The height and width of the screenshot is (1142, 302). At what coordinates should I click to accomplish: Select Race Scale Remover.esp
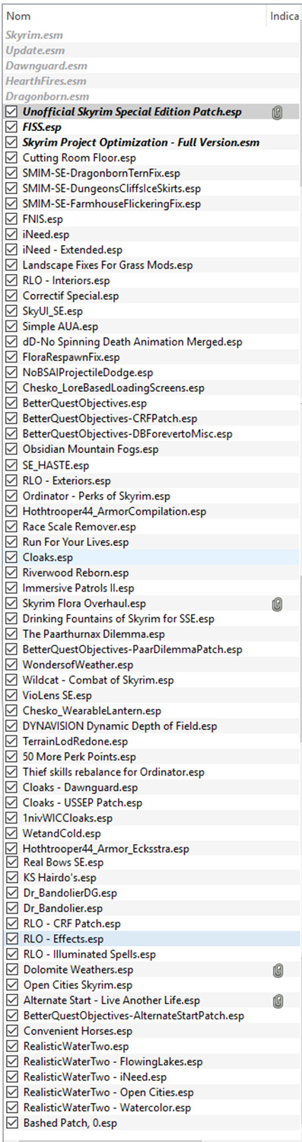click(79, 526)
